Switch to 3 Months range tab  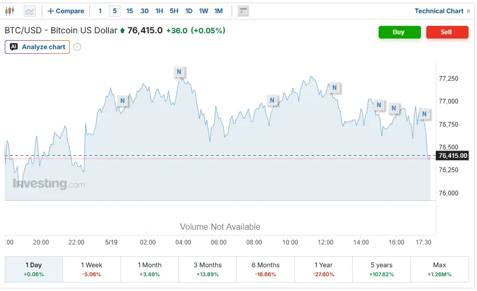pyautogui.click(x=207, y=269)
